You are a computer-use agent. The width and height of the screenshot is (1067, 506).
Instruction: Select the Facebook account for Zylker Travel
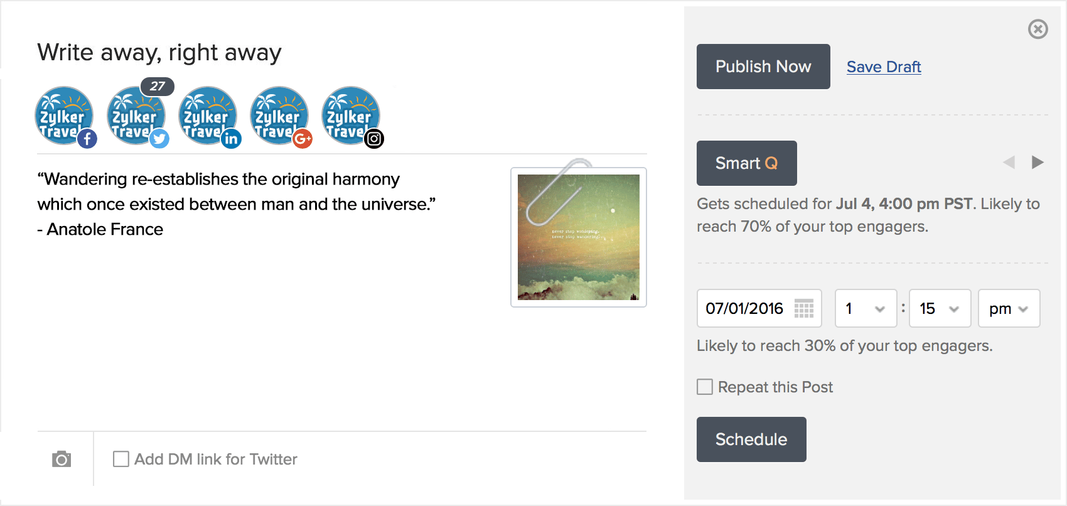[65, 116]
